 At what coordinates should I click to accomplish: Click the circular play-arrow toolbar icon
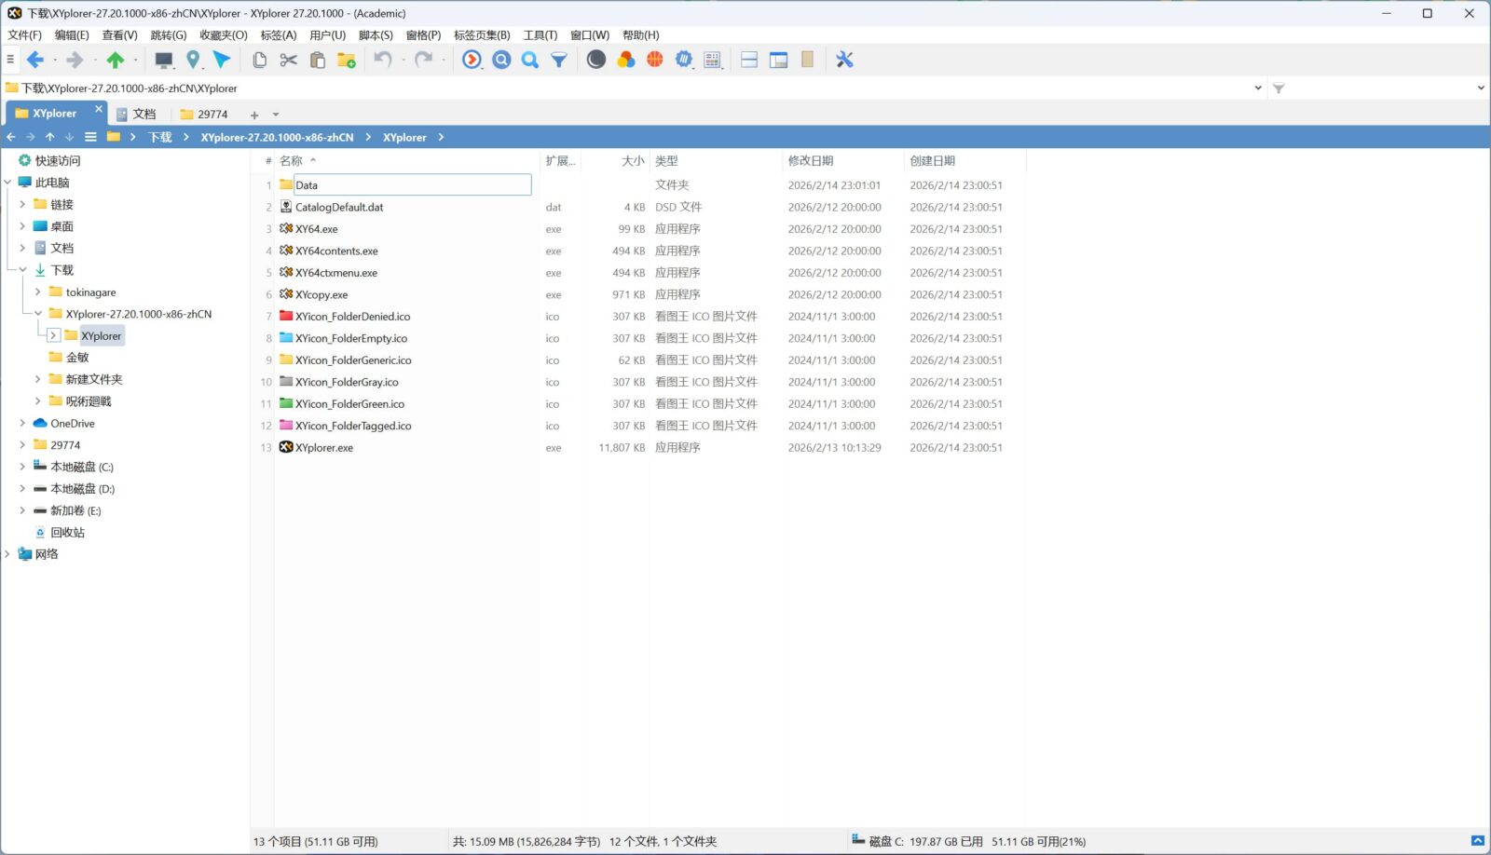click(x=472, y=60)
